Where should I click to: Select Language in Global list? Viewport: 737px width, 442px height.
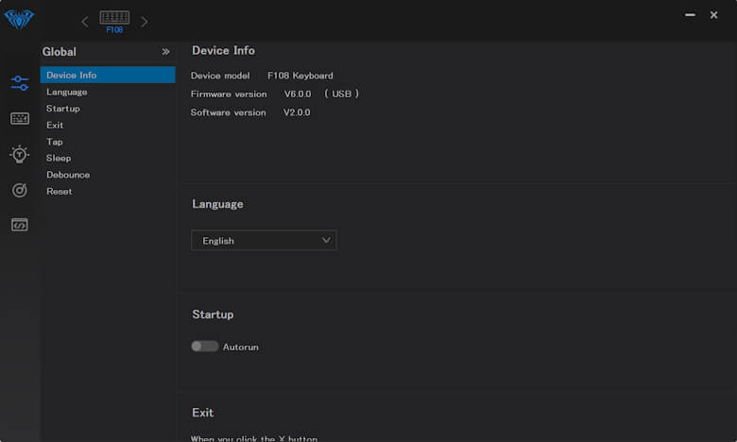pyautogui.click(x=67, y=93)
